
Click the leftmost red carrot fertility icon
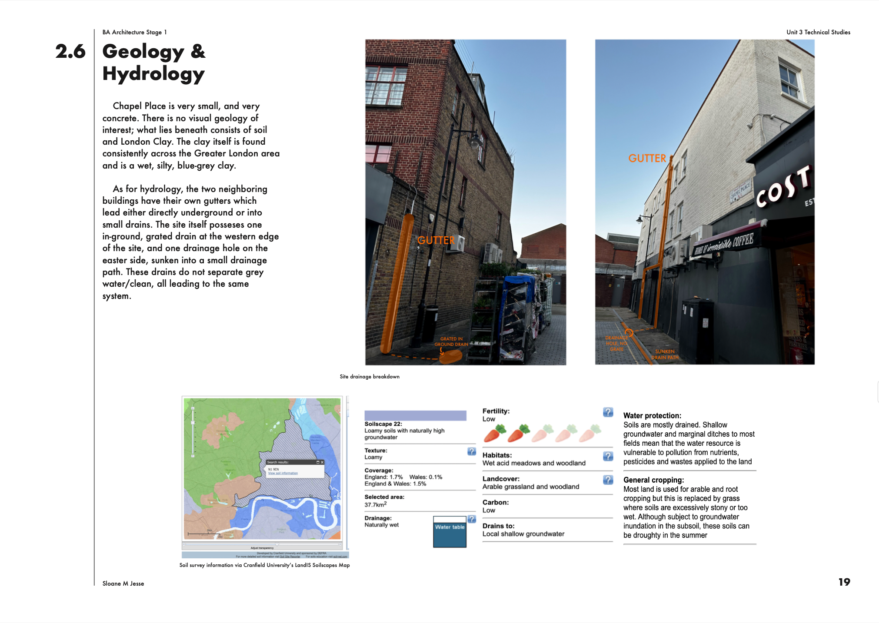pyautogui.click(x=495, y=433)
